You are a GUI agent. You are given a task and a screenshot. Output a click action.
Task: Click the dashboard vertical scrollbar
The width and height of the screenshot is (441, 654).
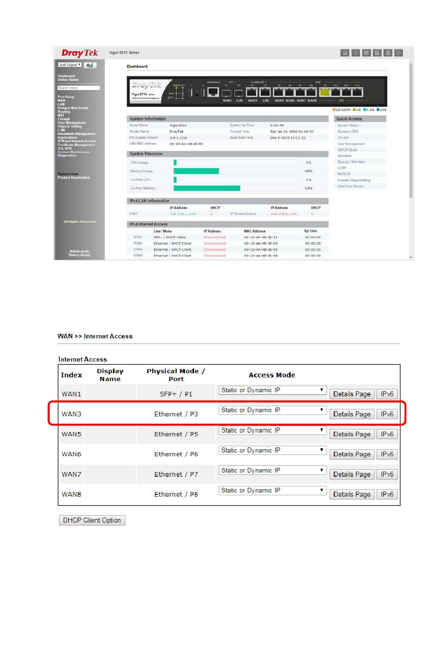coord(411,130)
